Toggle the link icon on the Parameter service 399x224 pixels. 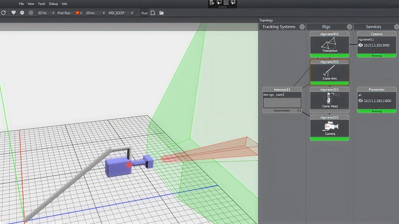coord(361,101)
